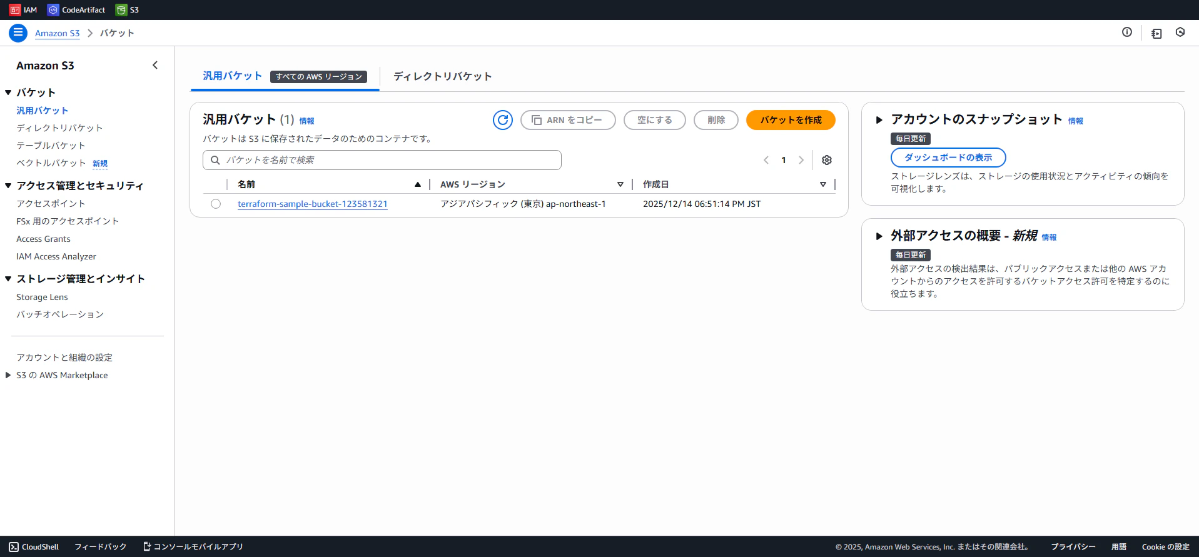Toggle the hamburger navigation menu
Viewport: 1199px width, 557px height.
click(x=18, y=33)
